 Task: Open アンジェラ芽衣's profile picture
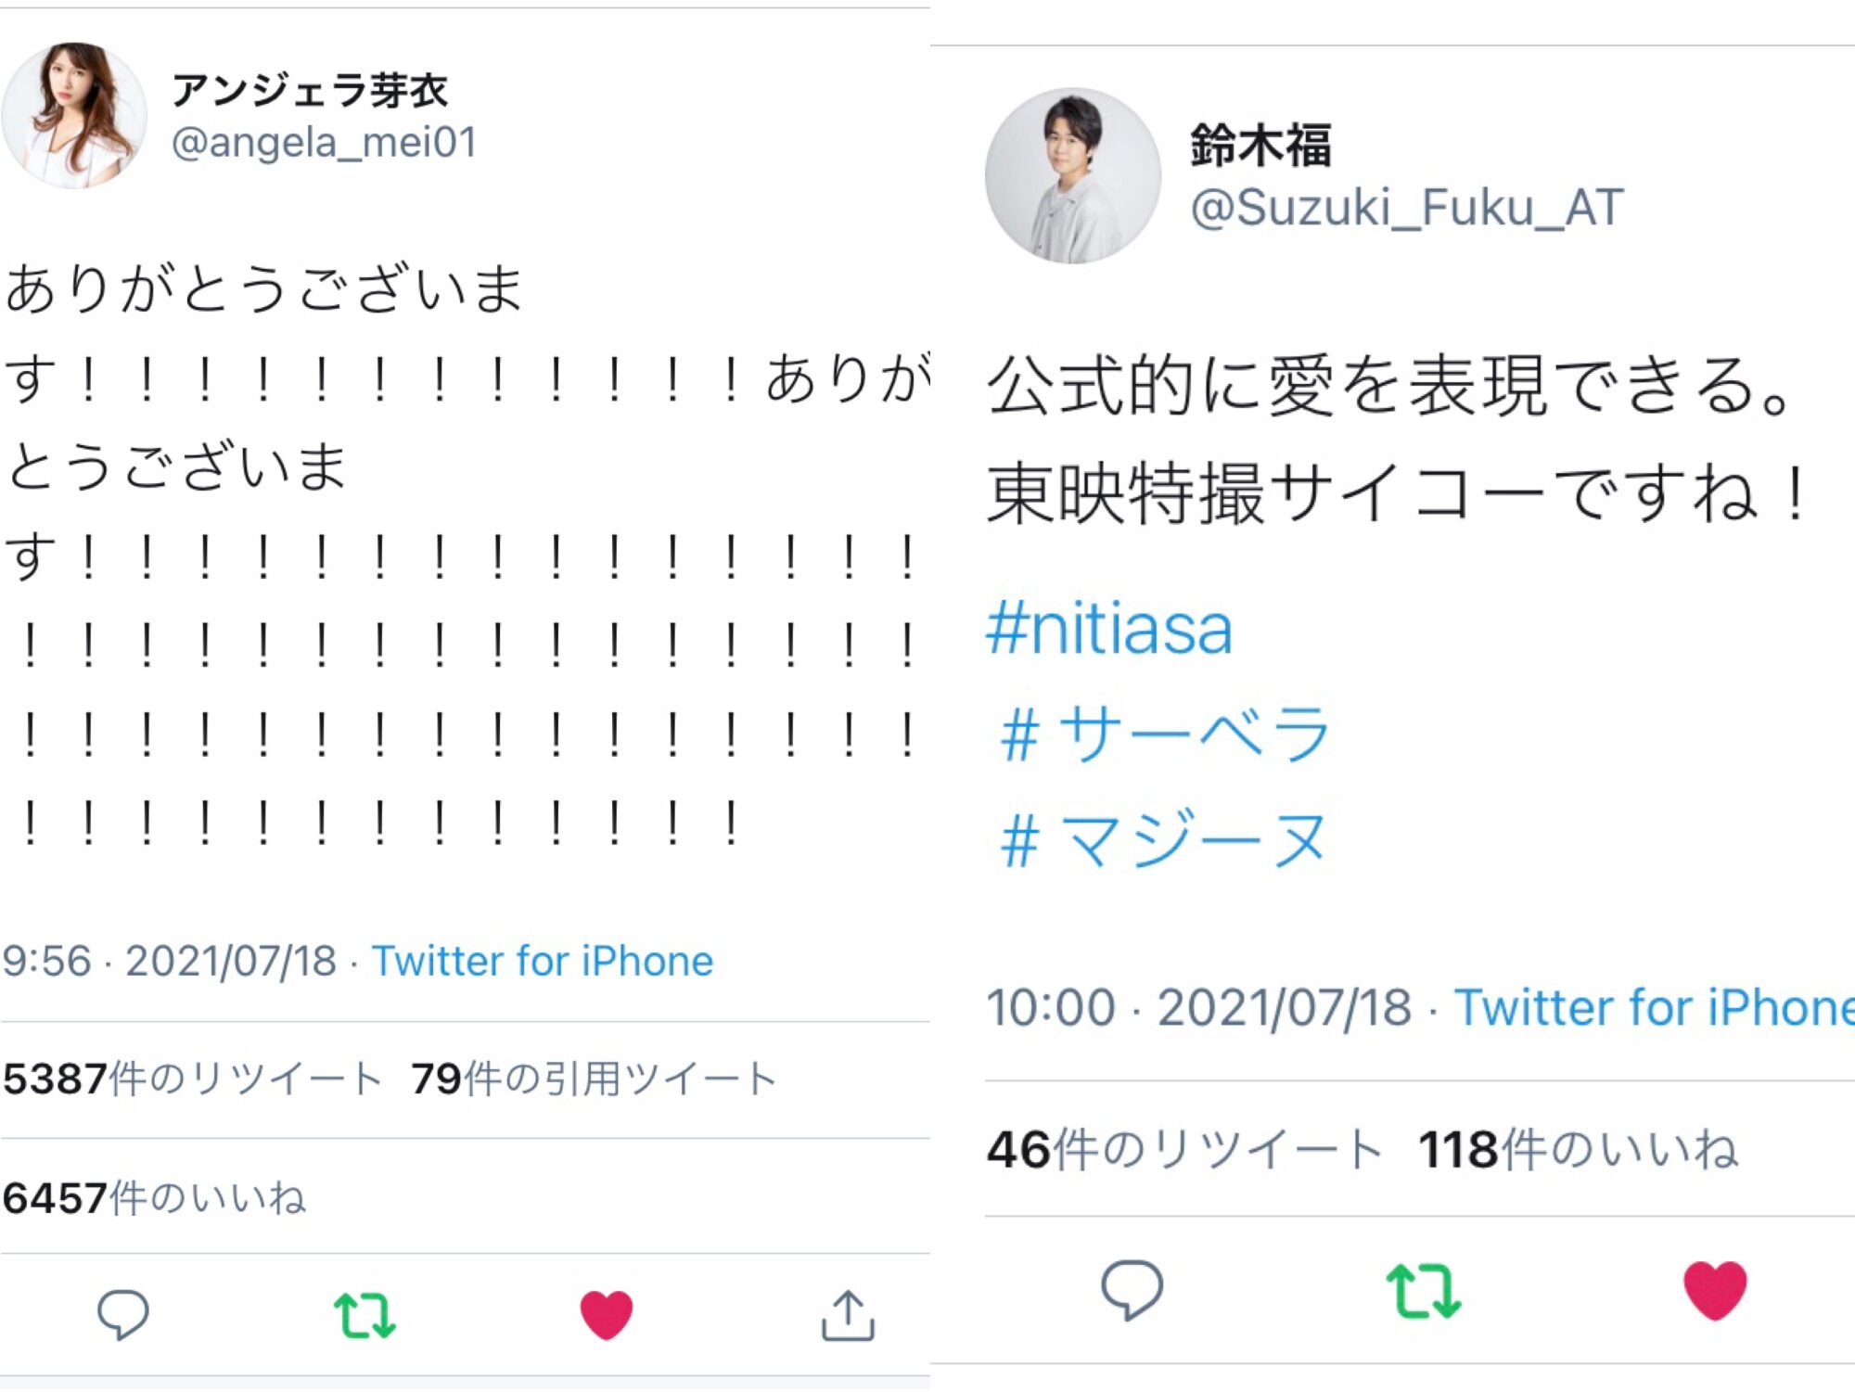[x=74, y=116]
